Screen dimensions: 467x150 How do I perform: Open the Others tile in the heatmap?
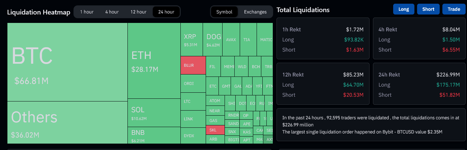pyautogui.click(x=67, y=122)
